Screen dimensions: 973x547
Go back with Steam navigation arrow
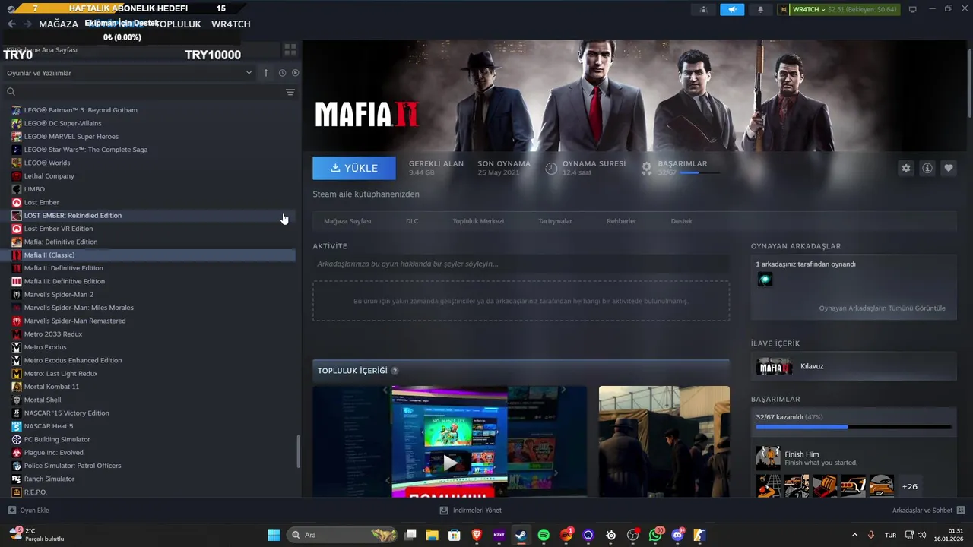(x=11, y=24)
